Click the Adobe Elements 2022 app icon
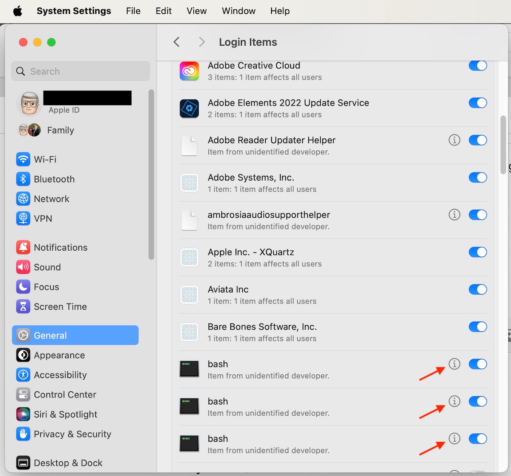The width and height of the screenshot is (511, 476). pyautogui.click(x=189, y=108)
